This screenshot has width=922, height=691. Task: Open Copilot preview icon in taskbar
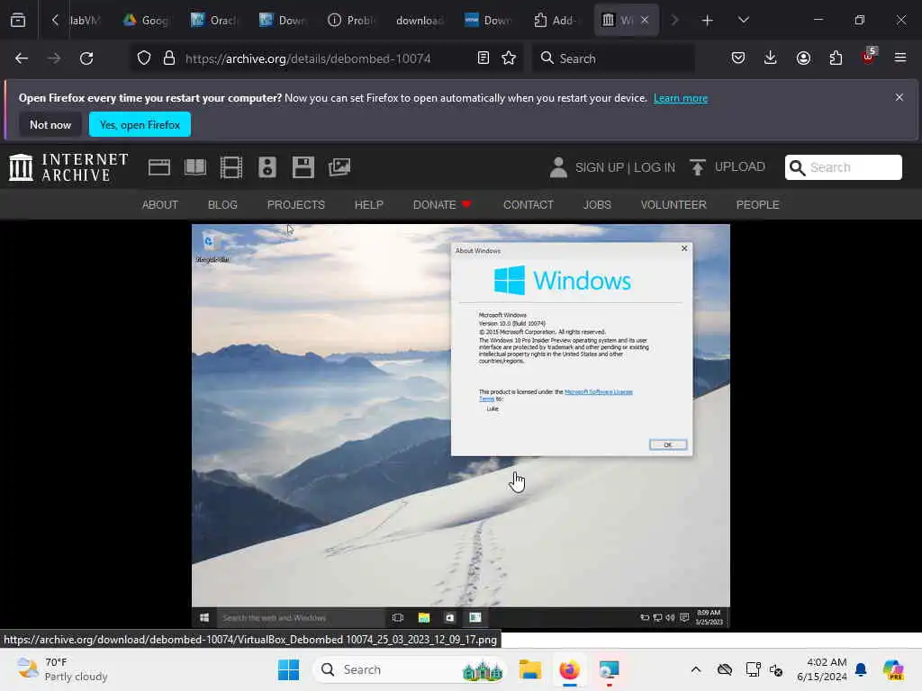point(892,669)
